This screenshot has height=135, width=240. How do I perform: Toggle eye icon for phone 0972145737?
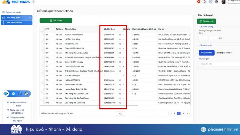coord(120,48)
